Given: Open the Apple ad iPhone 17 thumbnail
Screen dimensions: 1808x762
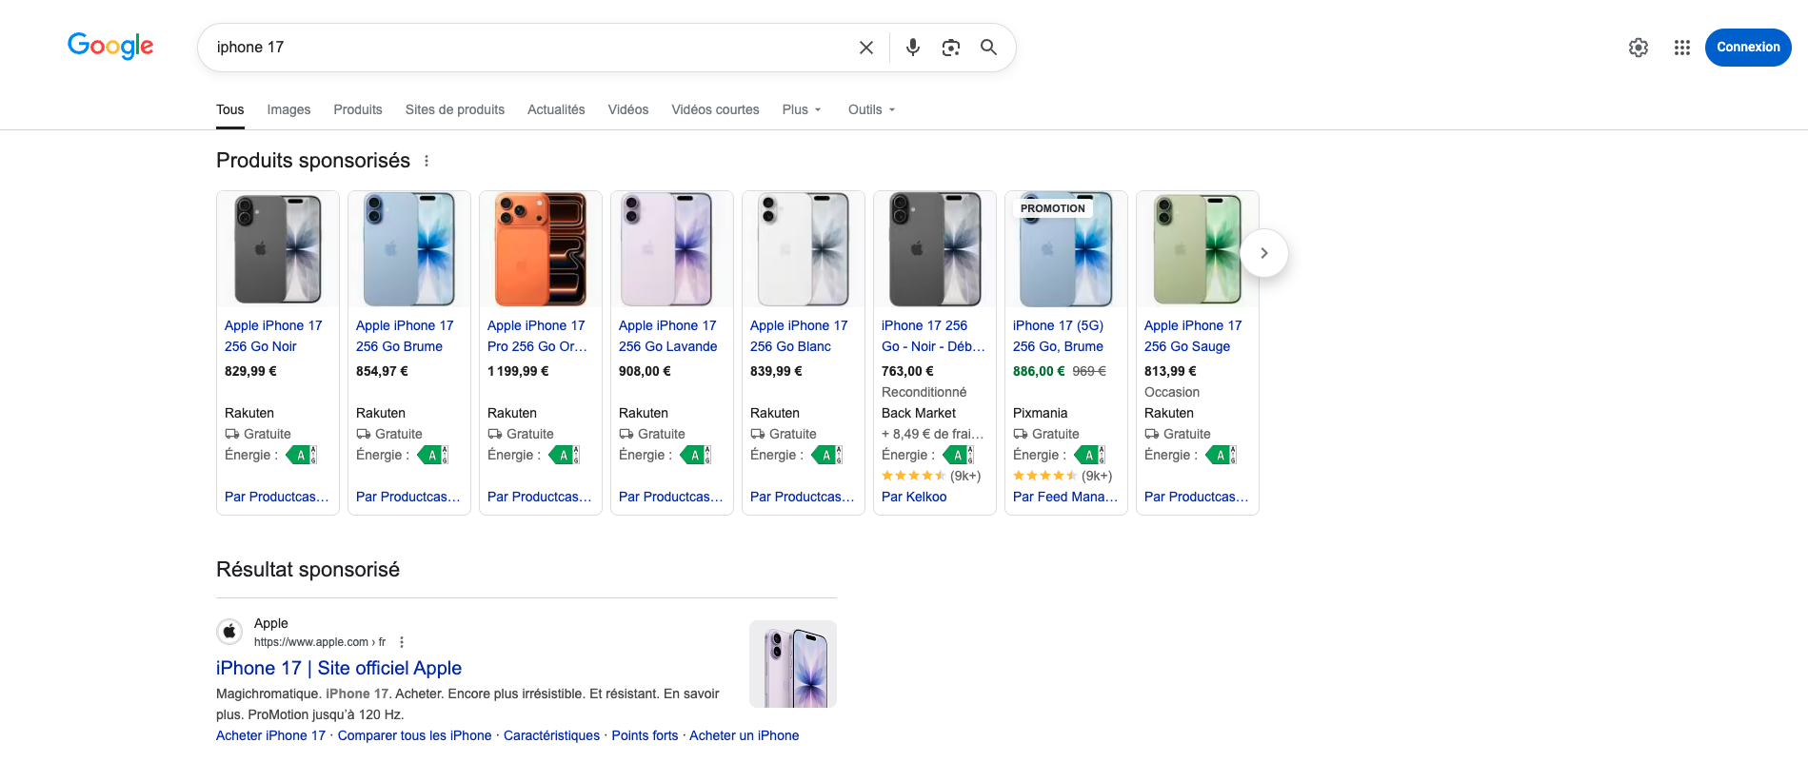Looking at the screenshot, I should coord(793,664).
